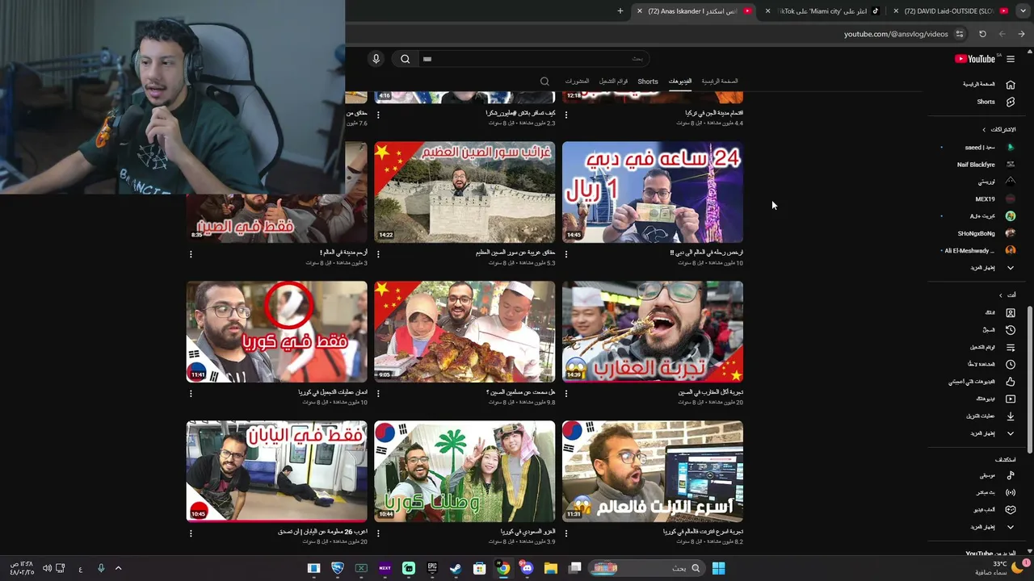1034x581 pixels.
Task: Open the channel's المنشورات tab
Action: [x=577, y=82]
